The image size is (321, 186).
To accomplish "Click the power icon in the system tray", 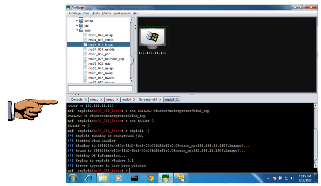I will (280, 178).
